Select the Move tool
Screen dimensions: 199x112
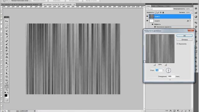tap(7, 21)
